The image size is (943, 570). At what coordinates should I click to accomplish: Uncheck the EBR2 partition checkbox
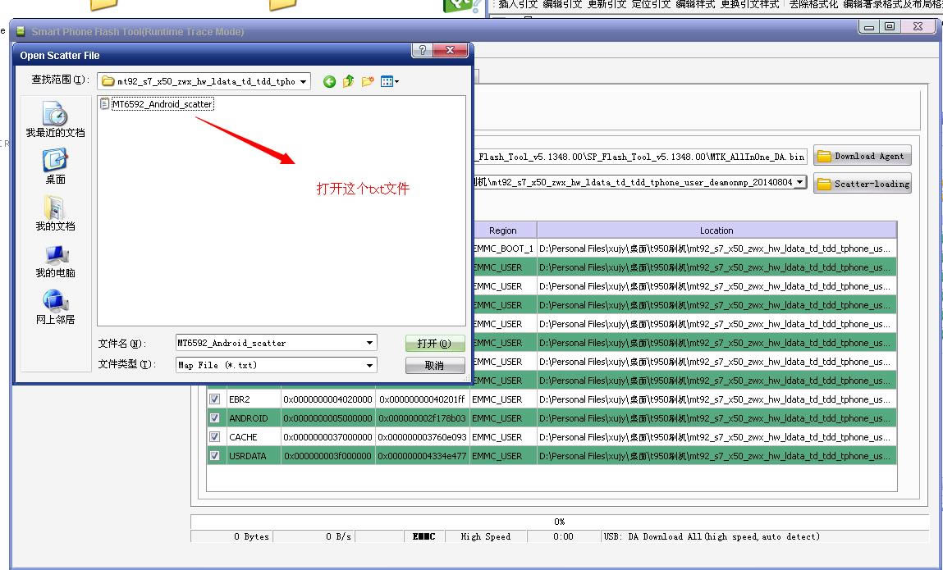215,399
